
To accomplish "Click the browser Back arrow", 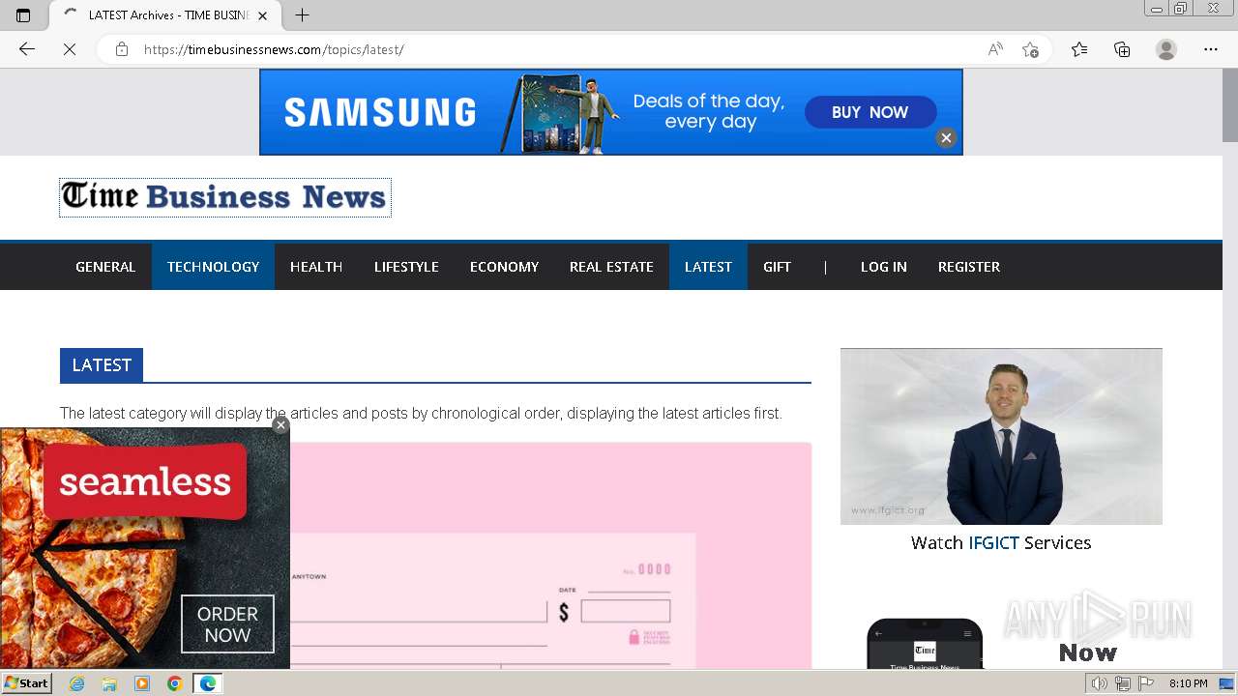I will tap(27, 49).
